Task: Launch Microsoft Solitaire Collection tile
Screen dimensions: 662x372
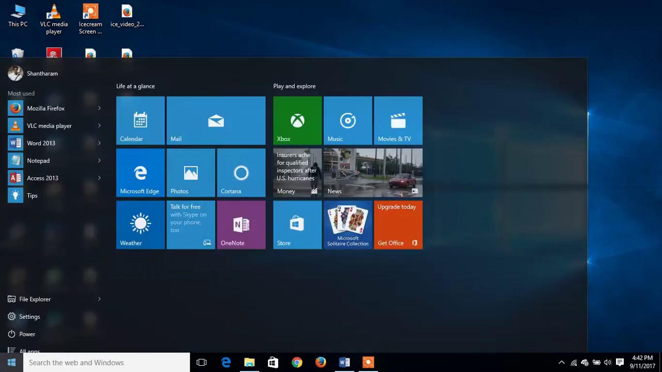Action: point(348,225)
